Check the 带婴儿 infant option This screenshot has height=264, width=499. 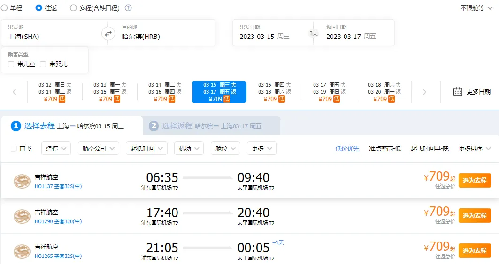click(43, 64)
